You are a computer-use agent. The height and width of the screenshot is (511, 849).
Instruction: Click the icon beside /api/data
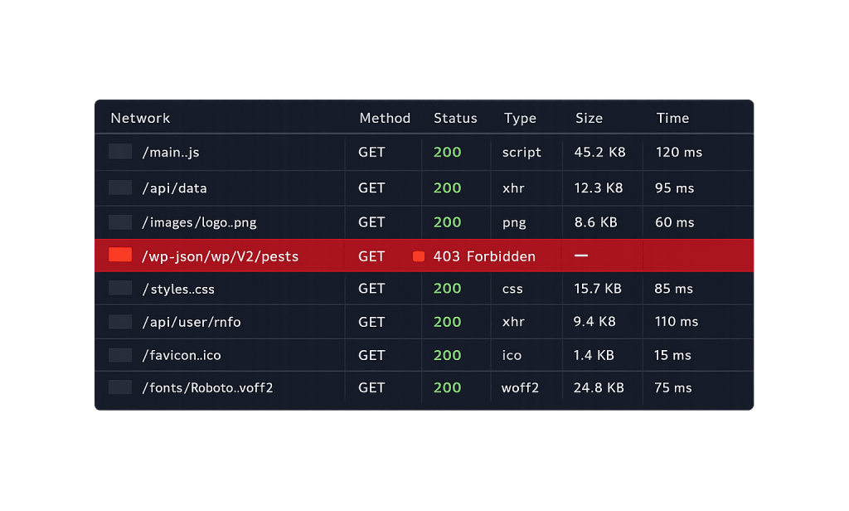coord(120,187)
